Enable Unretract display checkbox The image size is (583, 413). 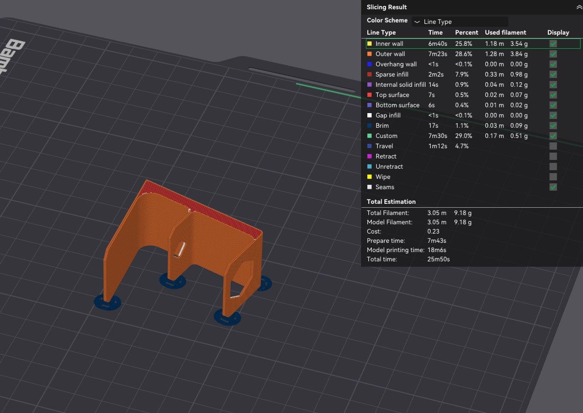[553, 167]
